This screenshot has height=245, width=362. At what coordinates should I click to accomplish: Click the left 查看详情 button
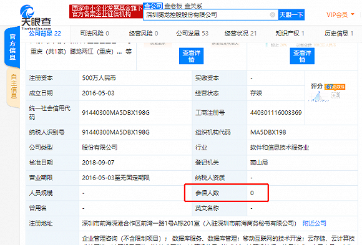click(191, 56)
